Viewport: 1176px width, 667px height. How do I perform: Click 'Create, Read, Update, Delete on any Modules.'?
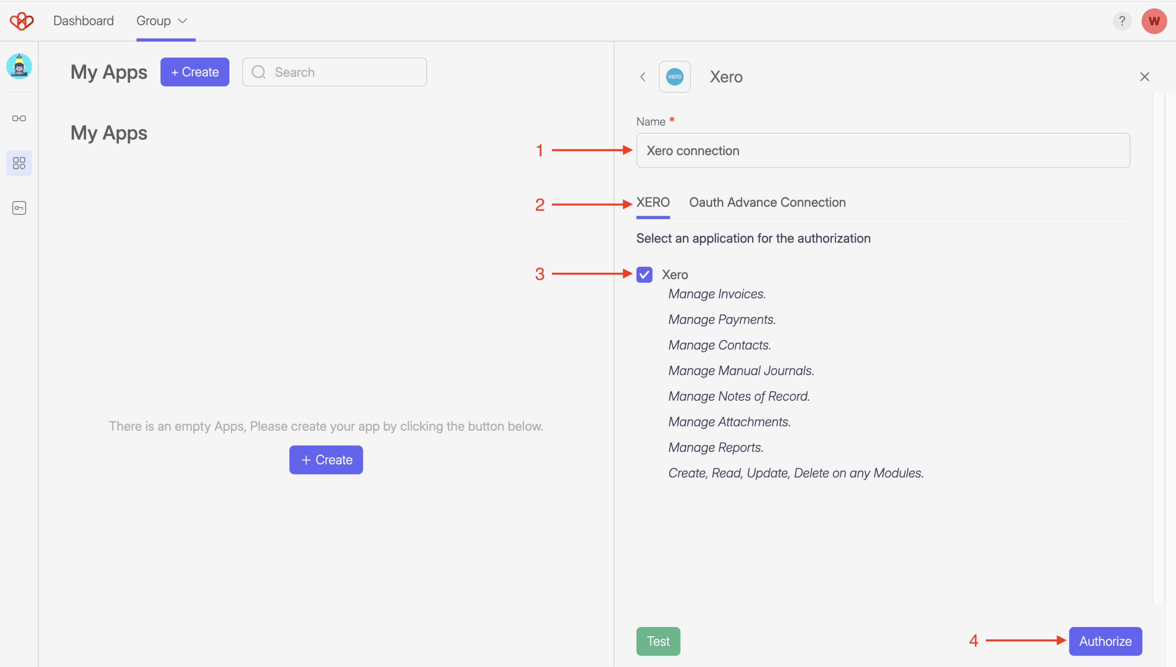(796, 473)
